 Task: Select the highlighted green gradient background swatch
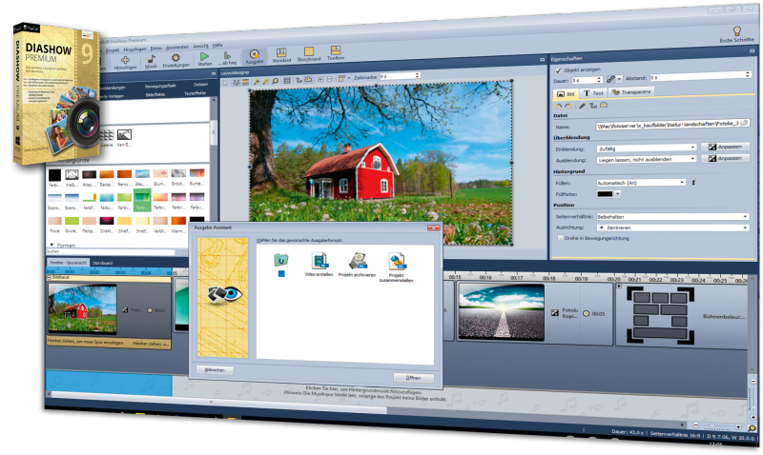[142, 200]
